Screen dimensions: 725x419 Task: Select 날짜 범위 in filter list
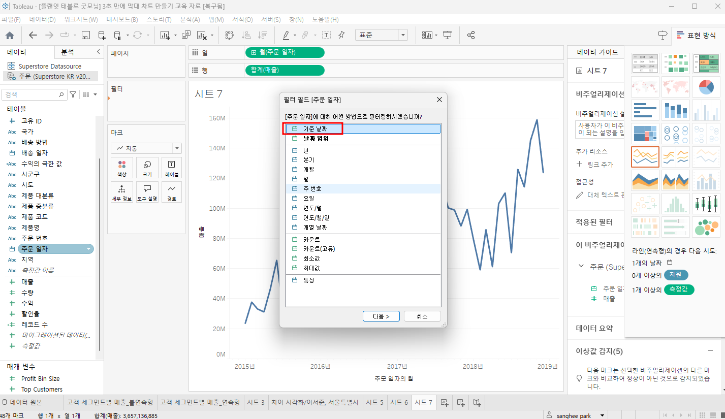pos(363,138)
